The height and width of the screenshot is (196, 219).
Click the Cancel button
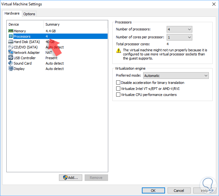(179, 190)
